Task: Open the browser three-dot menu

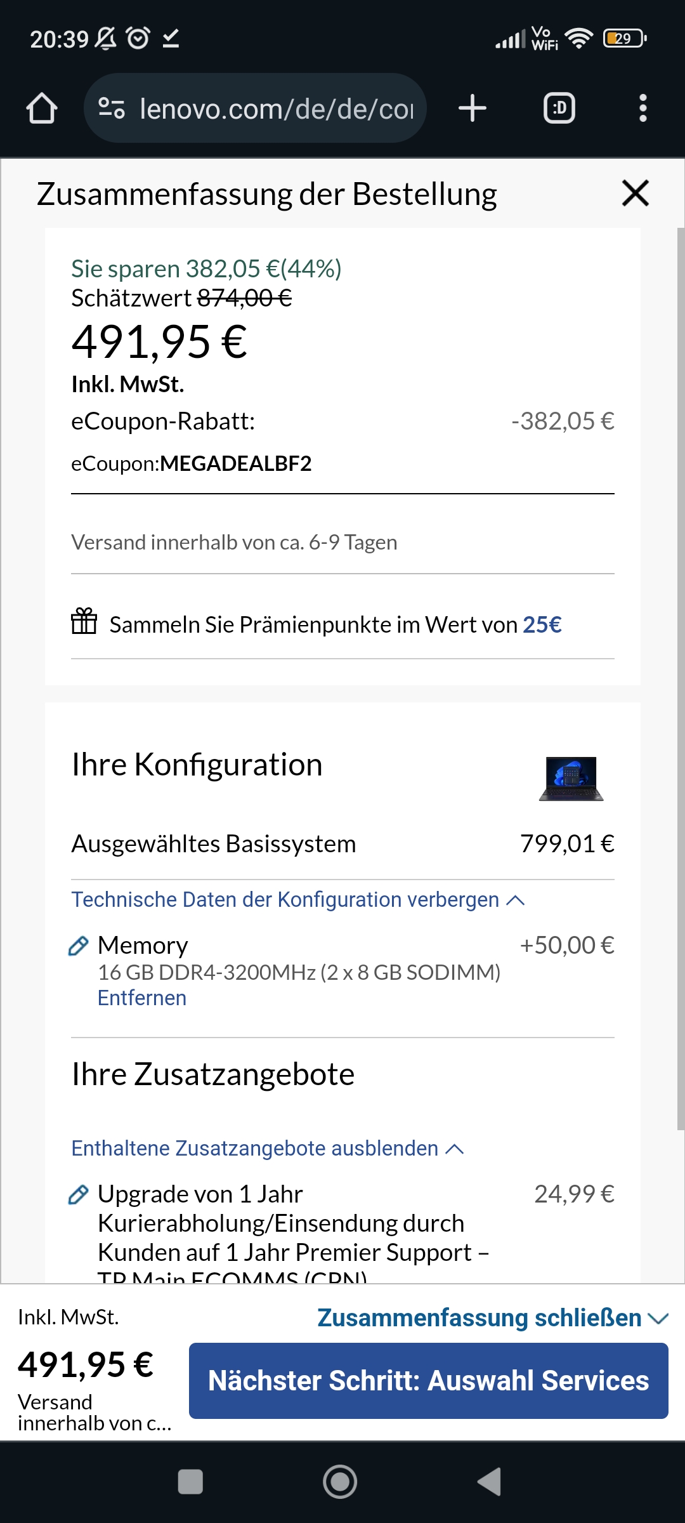Action: click(644, 108)
